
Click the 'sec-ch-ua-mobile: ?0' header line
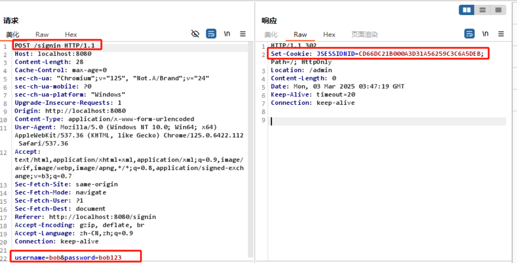coord(53,87)
